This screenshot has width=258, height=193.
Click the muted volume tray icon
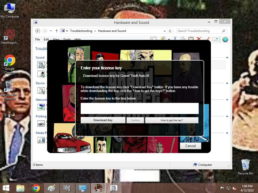point(234,188)
